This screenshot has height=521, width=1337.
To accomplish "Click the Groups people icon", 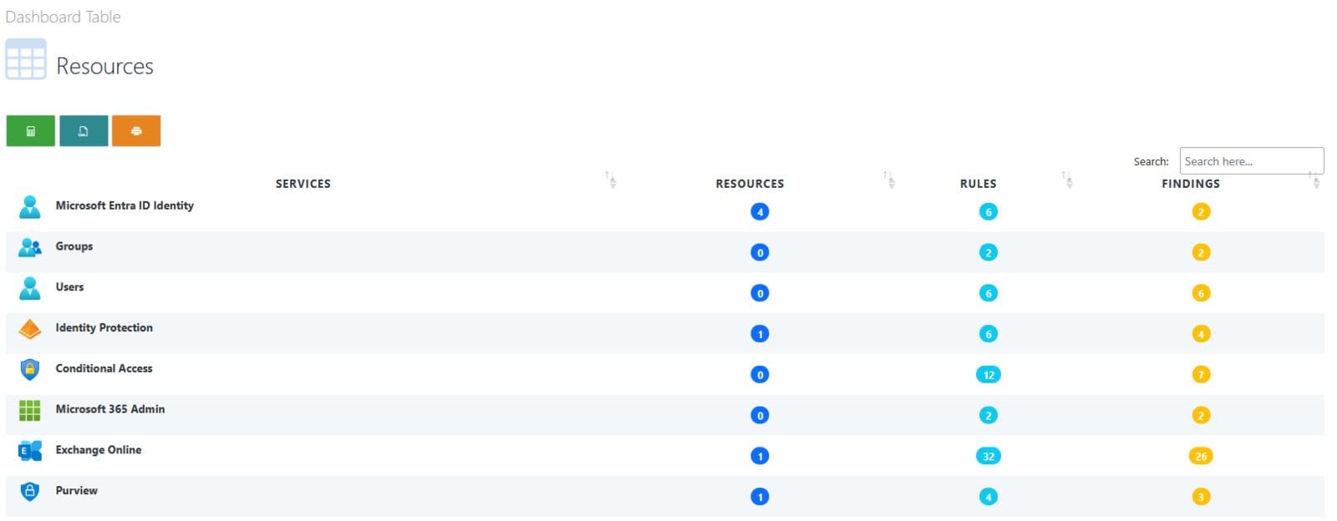I will [x=30, y=247].
